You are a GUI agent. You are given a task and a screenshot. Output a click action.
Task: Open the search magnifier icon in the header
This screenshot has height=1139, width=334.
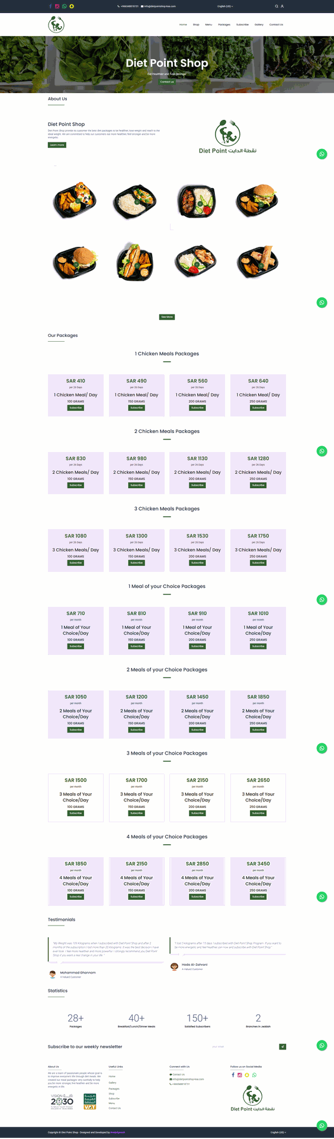point(277,6)
